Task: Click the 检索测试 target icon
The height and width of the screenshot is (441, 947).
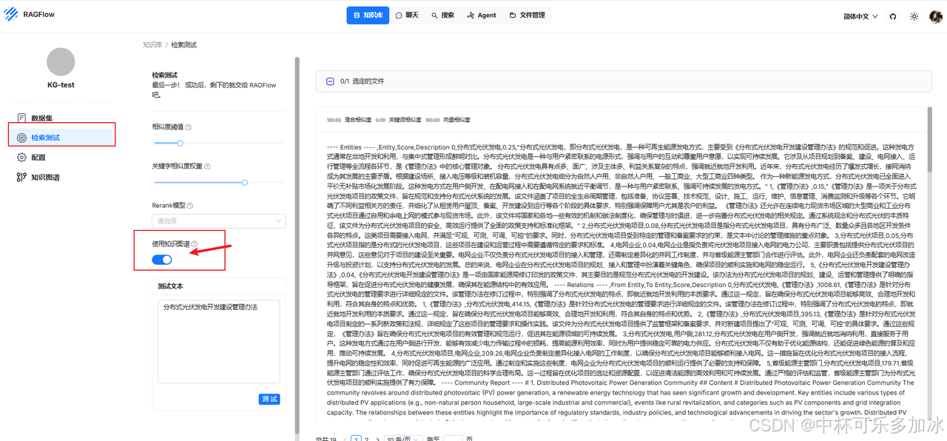Action: point(21,138)
